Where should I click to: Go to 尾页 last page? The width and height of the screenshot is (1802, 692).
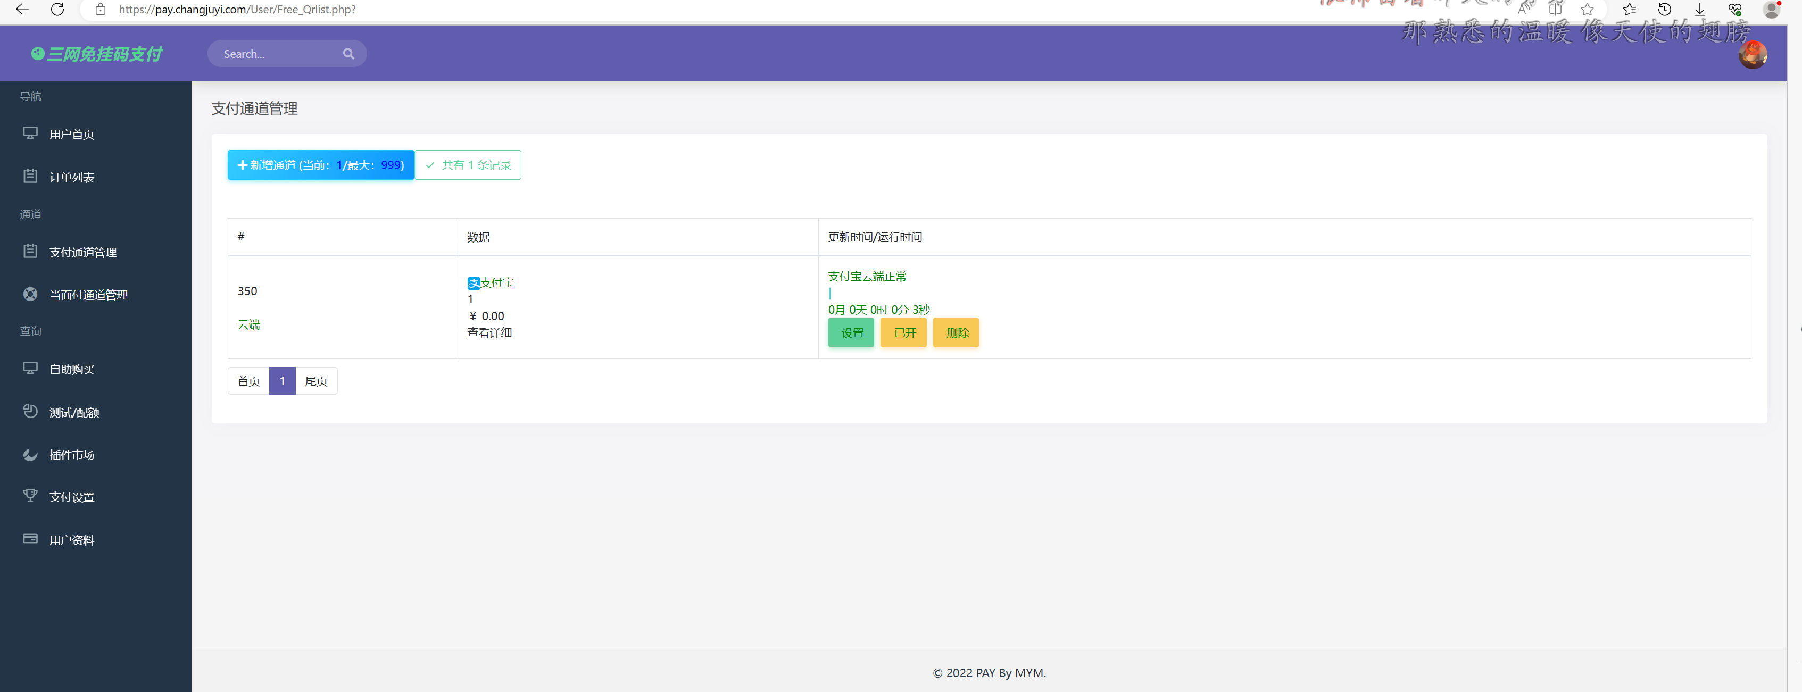click(316, 381)
